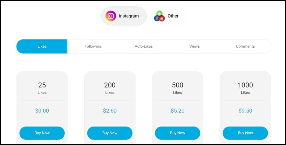
Task: Click the $9.50 price text
Action: pyautogui.click(x=245, y=111)
